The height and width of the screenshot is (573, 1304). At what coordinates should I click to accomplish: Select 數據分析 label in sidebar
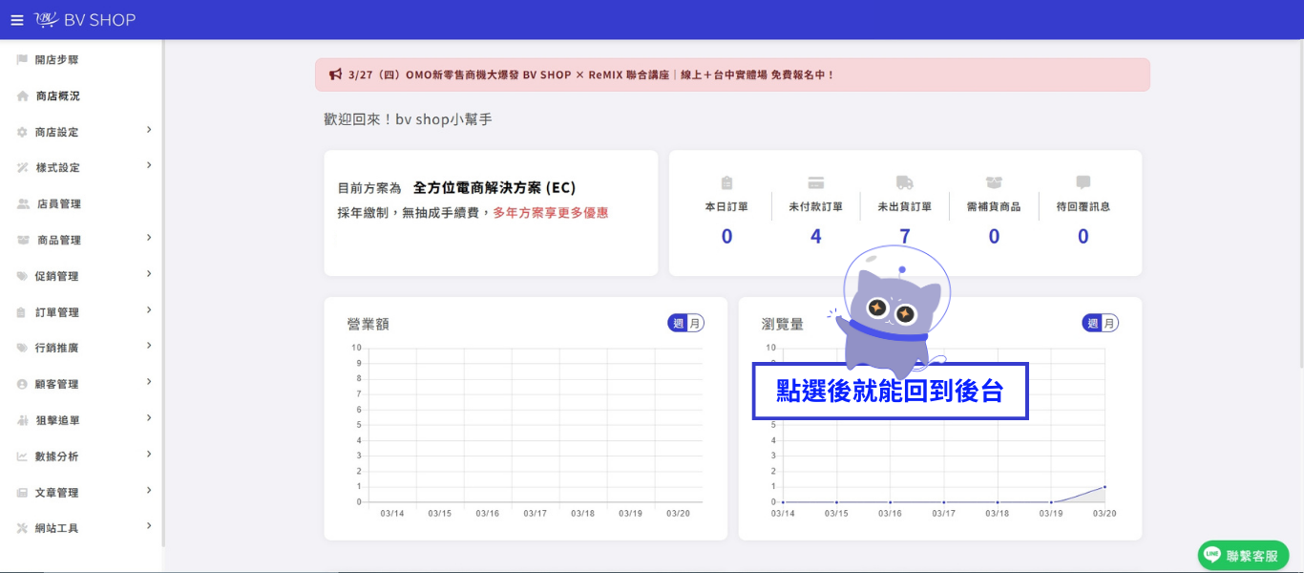coord(57,456)
